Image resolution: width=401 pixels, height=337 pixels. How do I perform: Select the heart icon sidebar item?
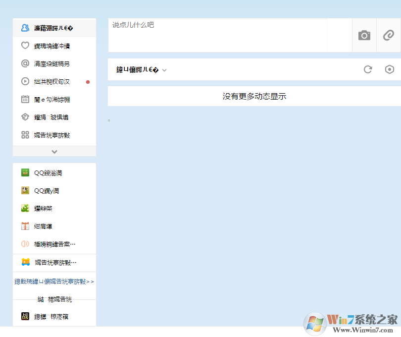click(x=52, y=46)
